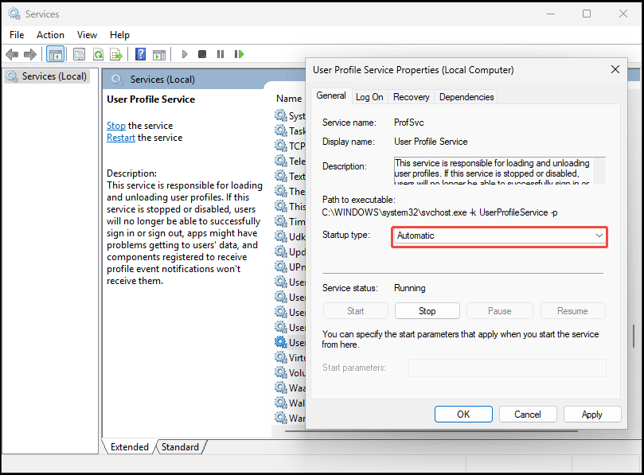Open Properties from the toolbar icon
Screen dimensions: 644x475
79,54
